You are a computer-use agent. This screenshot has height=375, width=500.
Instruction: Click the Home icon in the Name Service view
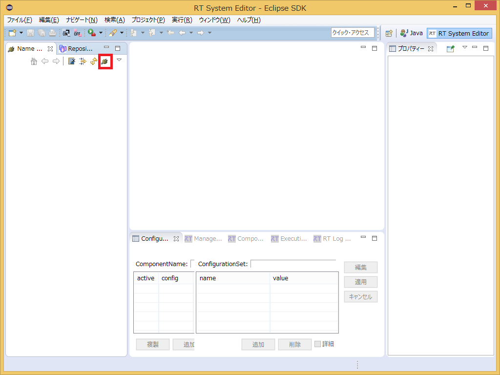34,61
